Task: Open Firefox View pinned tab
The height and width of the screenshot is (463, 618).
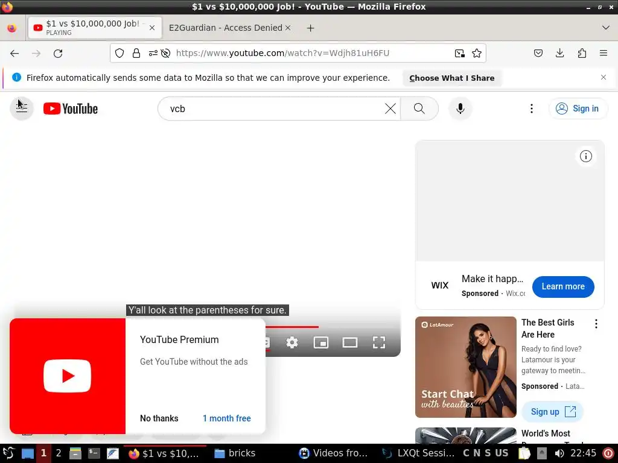Action: click(x=12, y=28)
